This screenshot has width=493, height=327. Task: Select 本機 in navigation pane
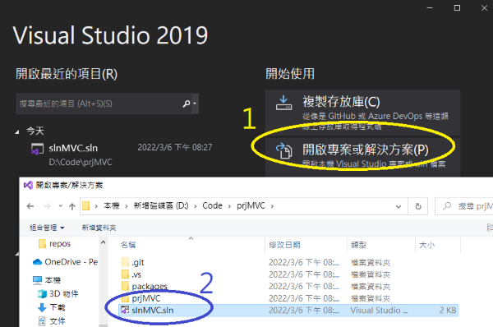click(47, 280)
